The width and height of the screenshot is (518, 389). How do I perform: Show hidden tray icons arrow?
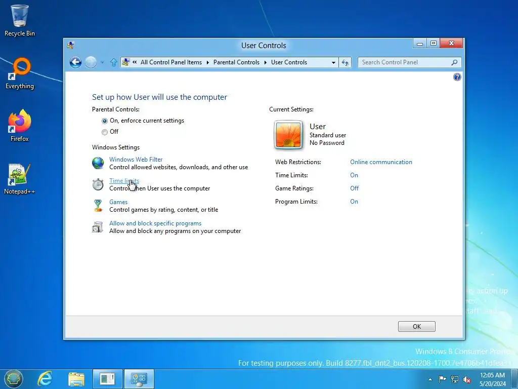point(430,379)
